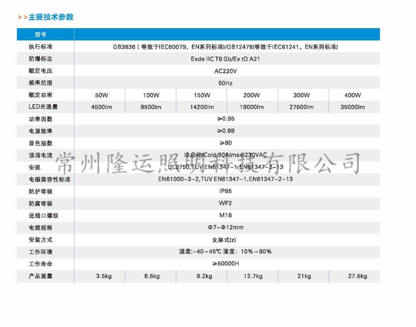The image size is (416, 327).
Task: Select the 200W rated power cell
Action: tap(251, 95)
